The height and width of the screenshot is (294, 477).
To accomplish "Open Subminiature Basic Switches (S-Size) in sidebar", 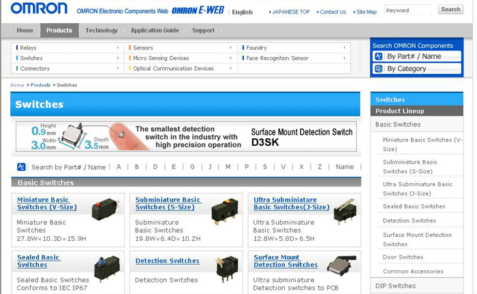I will pyautogui.click(x=410, y=167).
